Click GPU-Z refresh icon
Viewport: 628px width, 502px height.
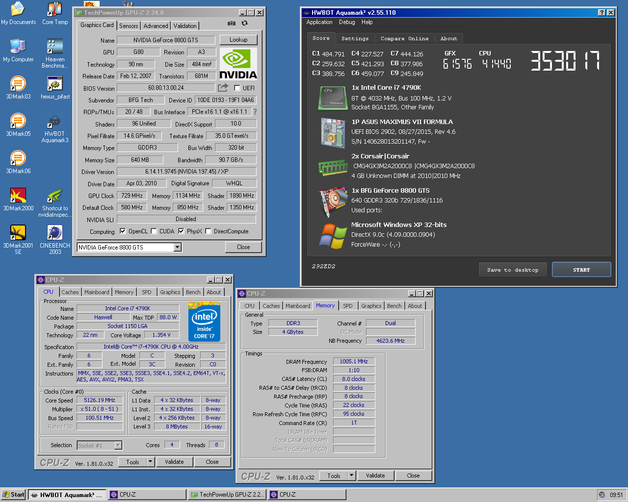pyautogui.click(x=244, y=23)
